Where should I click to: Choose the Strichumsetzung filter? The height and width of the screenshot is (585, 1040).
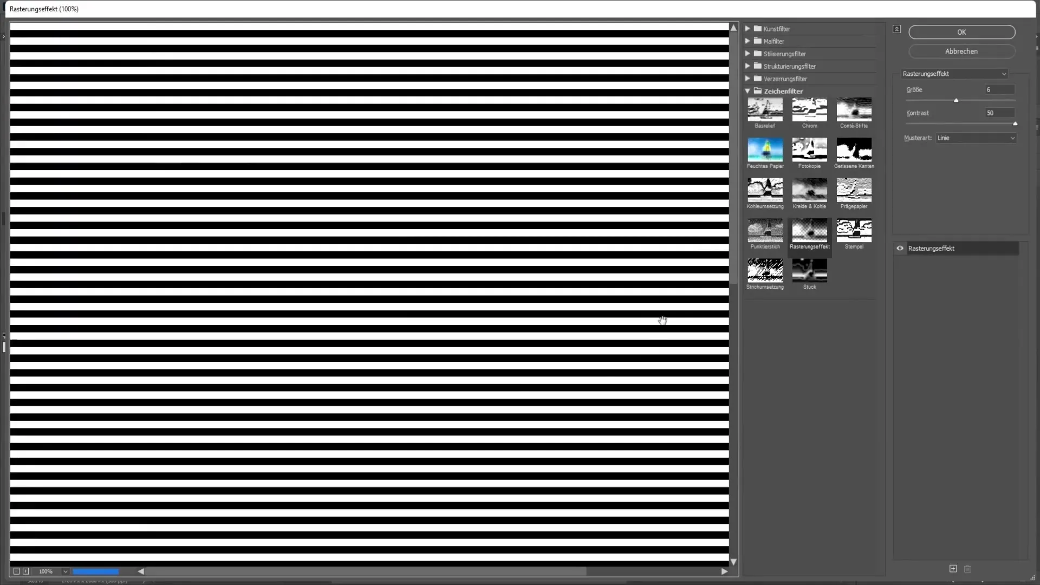(765, 271)
